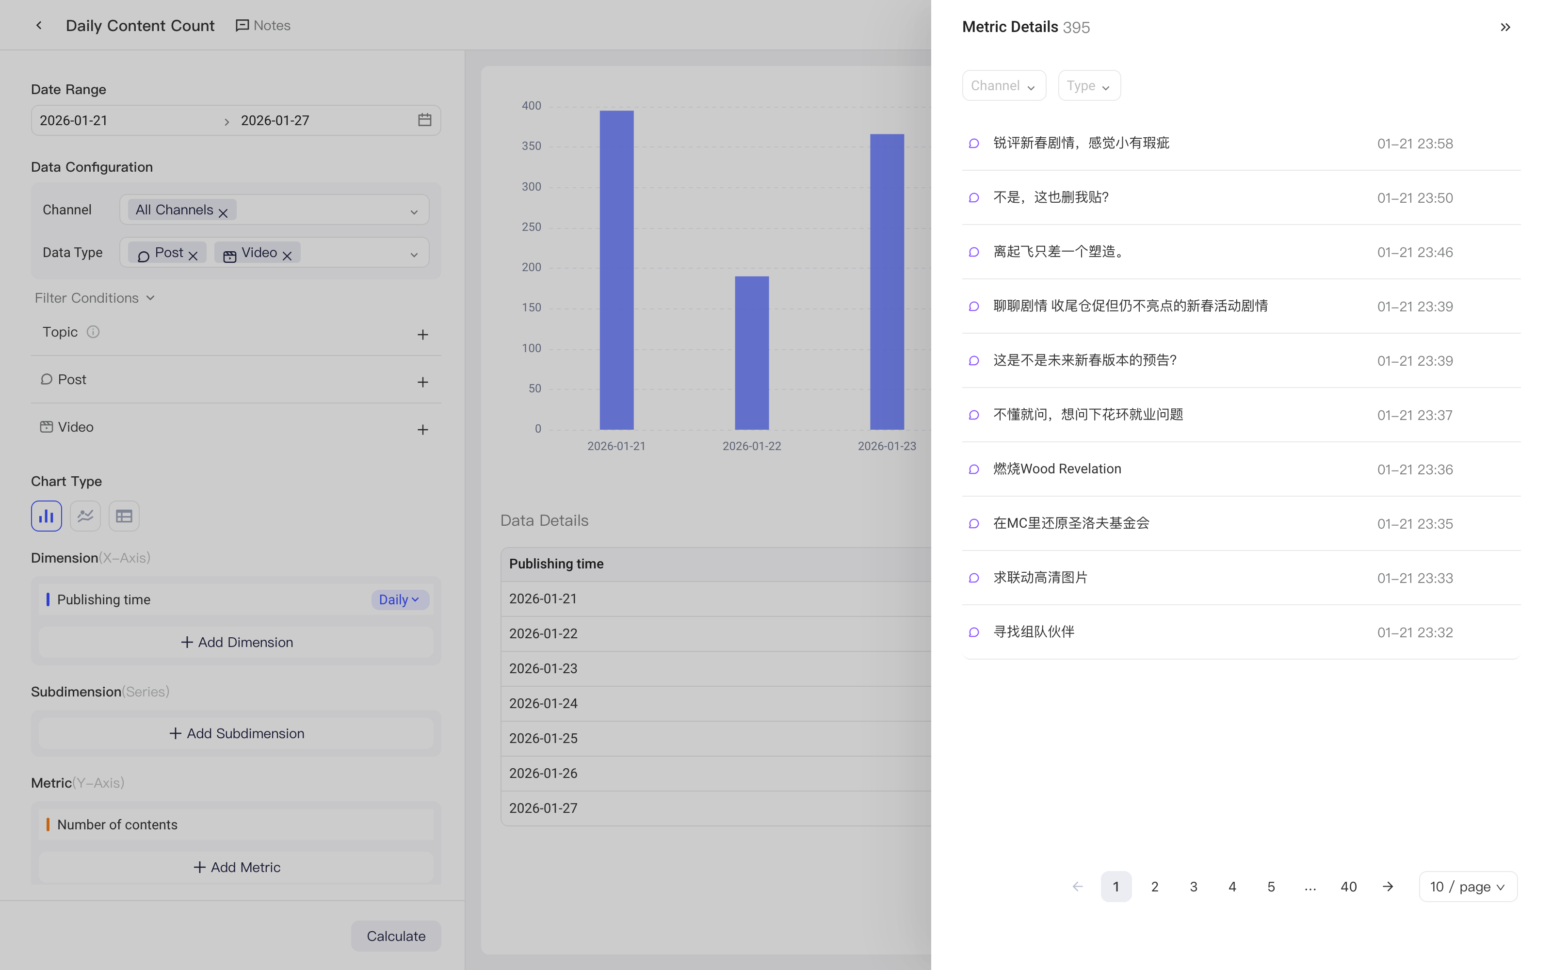Click the Calculate button
1552x970 pixels.
click(x=396, y=936)
